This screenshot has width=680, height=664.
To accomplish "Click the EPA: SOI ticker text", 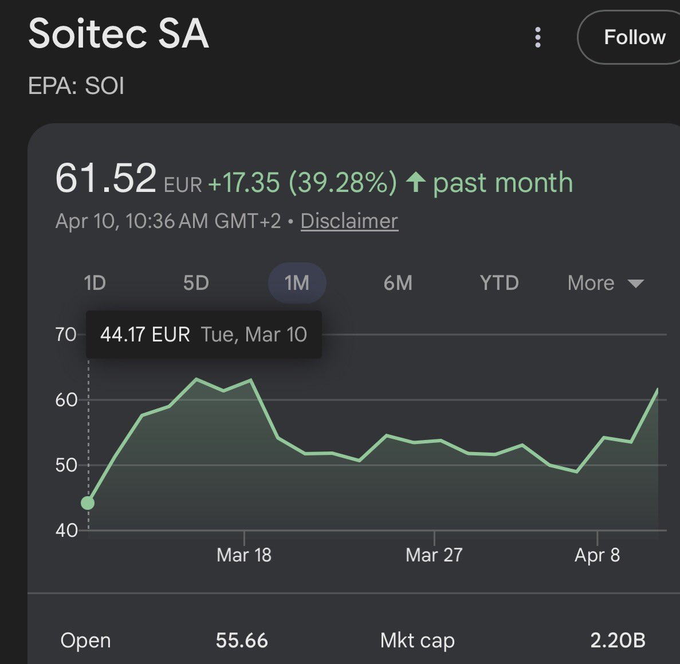I will (x=76, y=85).
